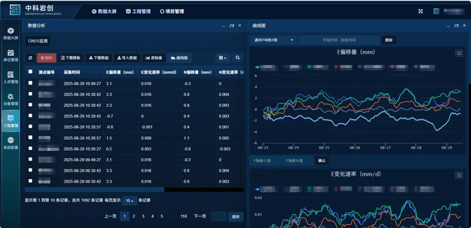471x228 pixels.
Task: Check the row with time 09:49:27
Action: click(x=31, y=159)
